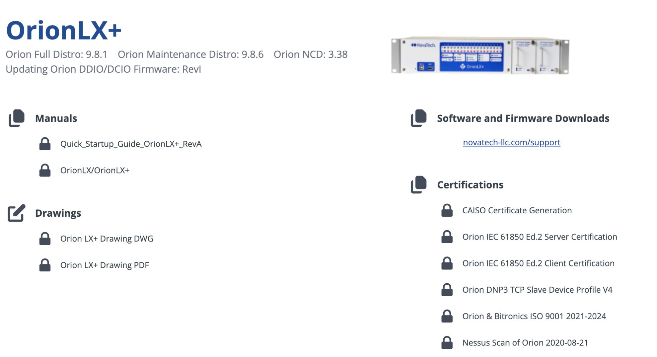Open the OrionLX/OrionLX+ manual

[x=95, y=170]
